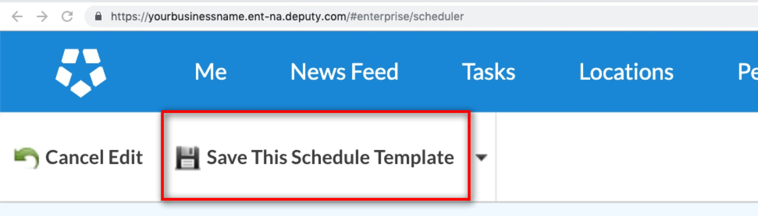Click the Deputy star logo

coord(81,72)
